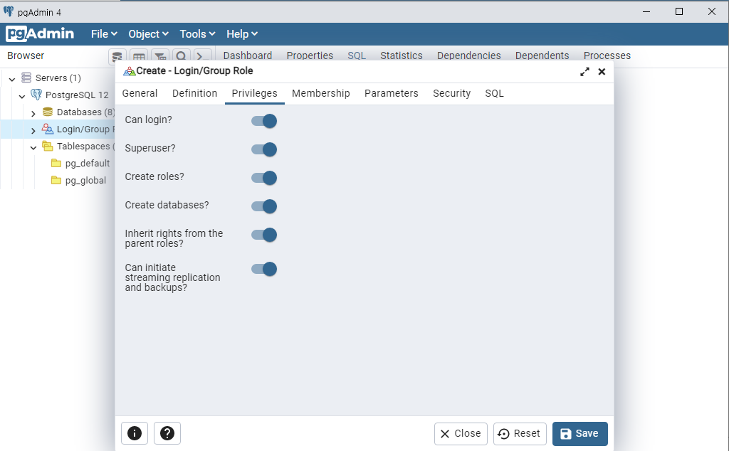Click the pg_default folder icon
The height and width of the screenshot is (451, 729).
coord(56,163)
